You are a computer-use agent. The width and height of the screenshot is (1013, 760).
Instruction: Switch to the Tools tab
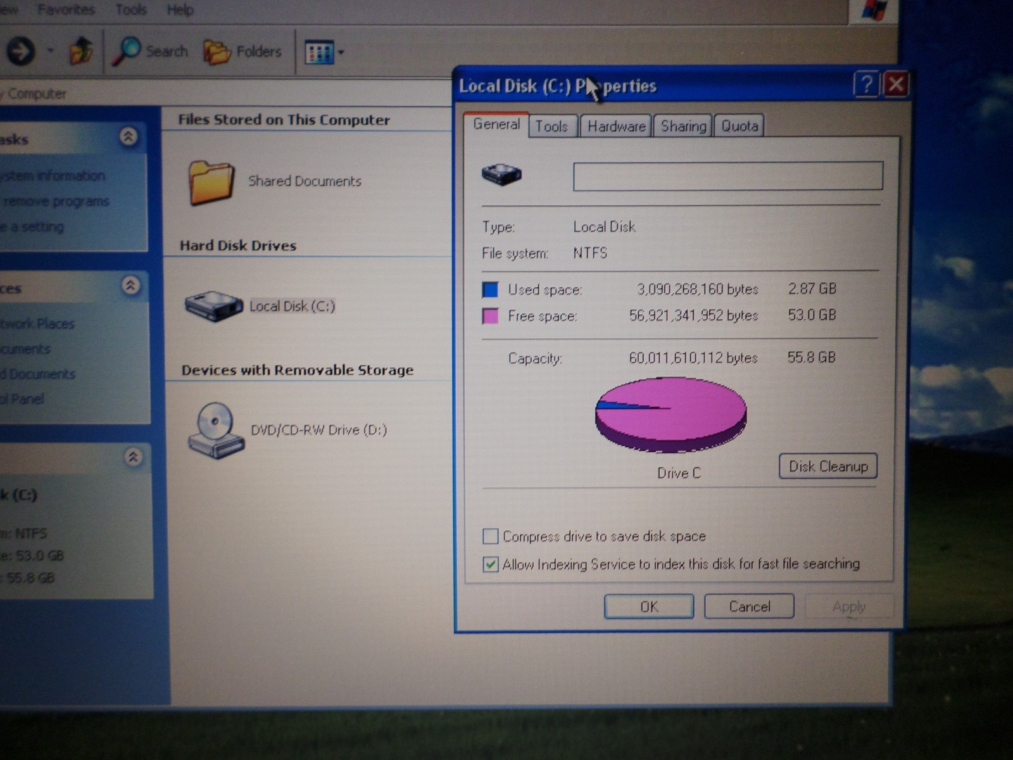[551, 126]
